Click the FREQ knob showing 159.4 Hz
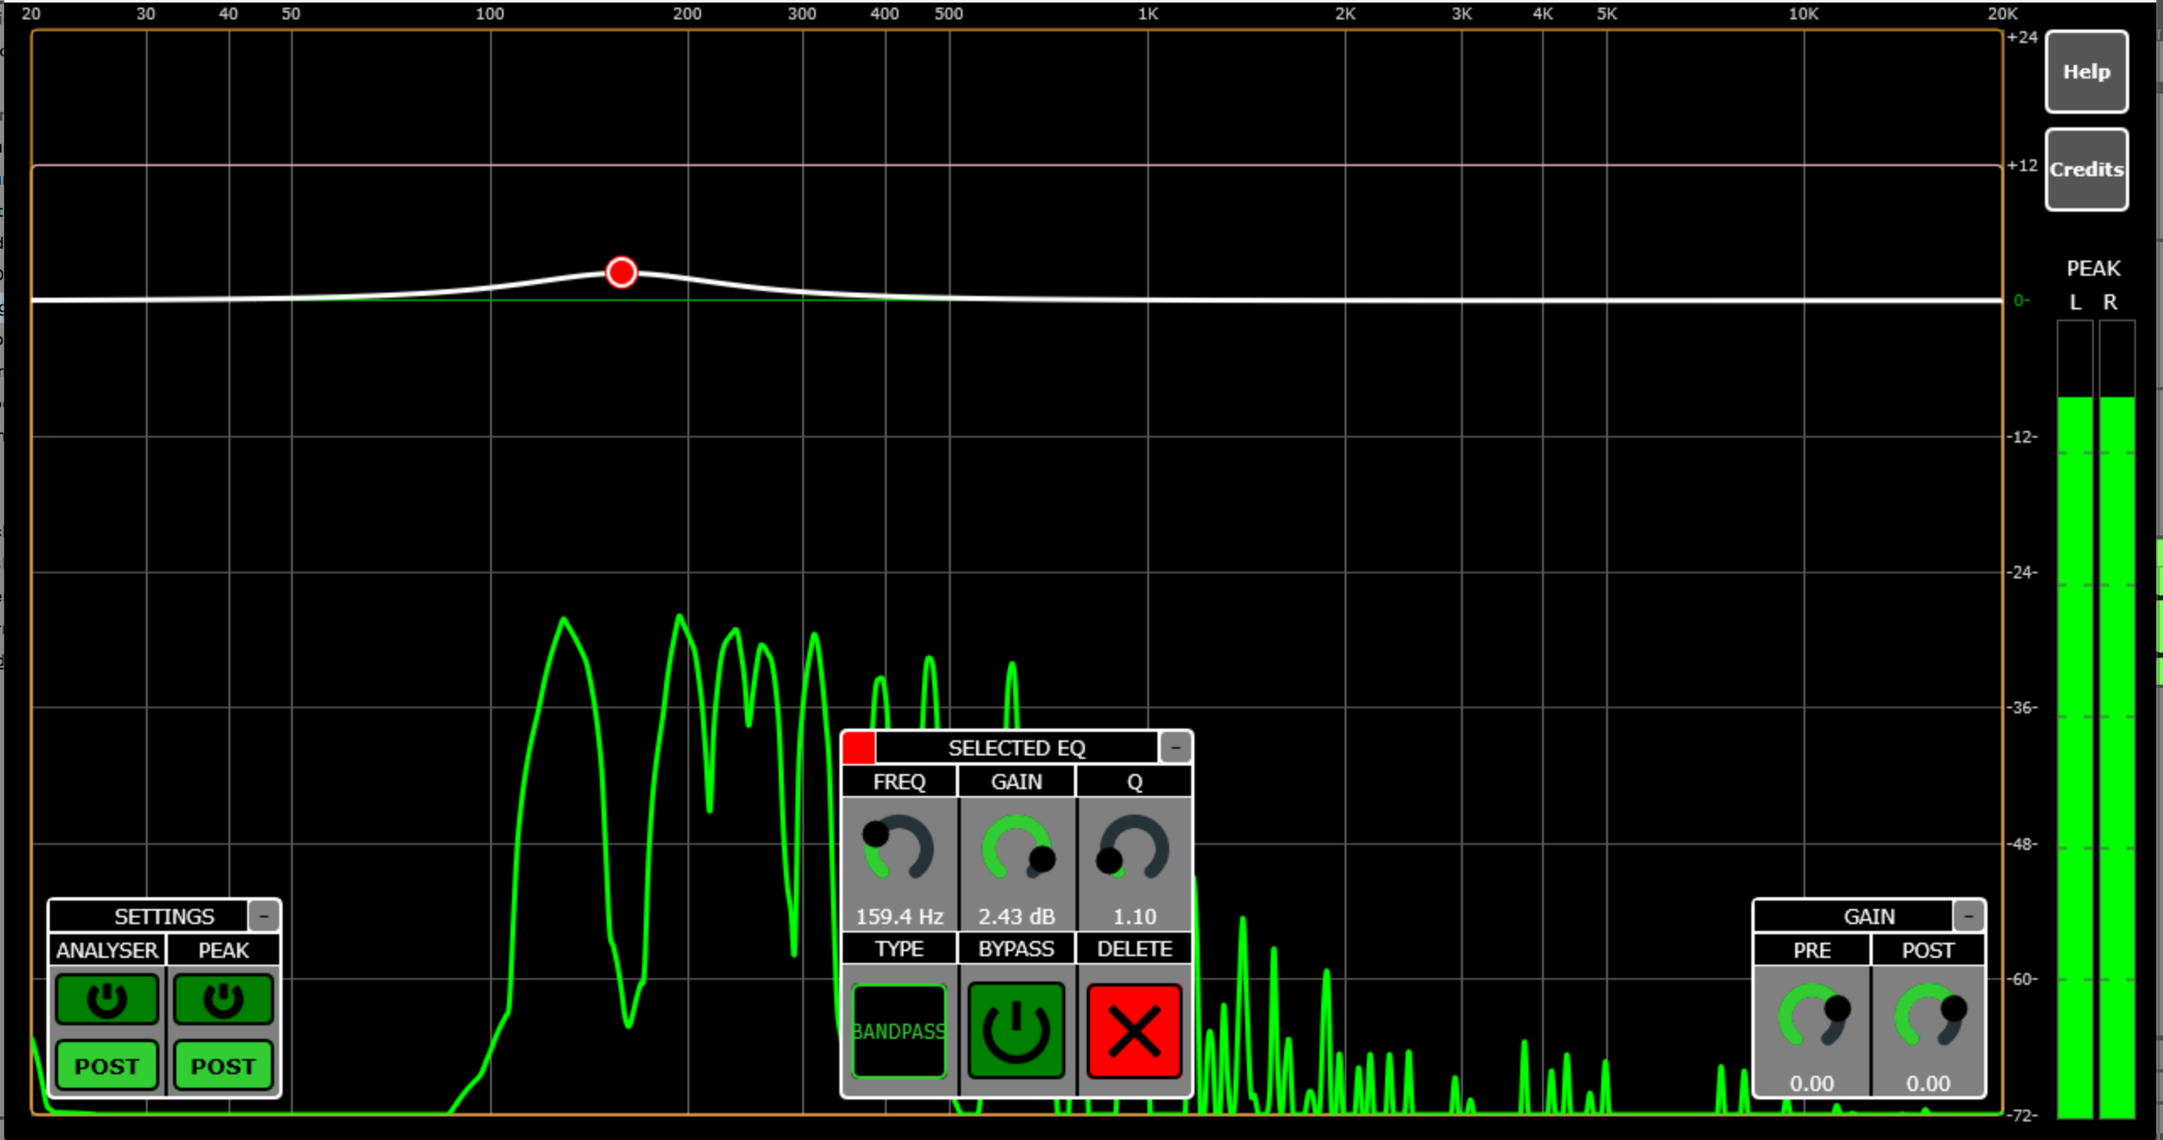The image size is (2163, 1140). (x=898, y=848)
